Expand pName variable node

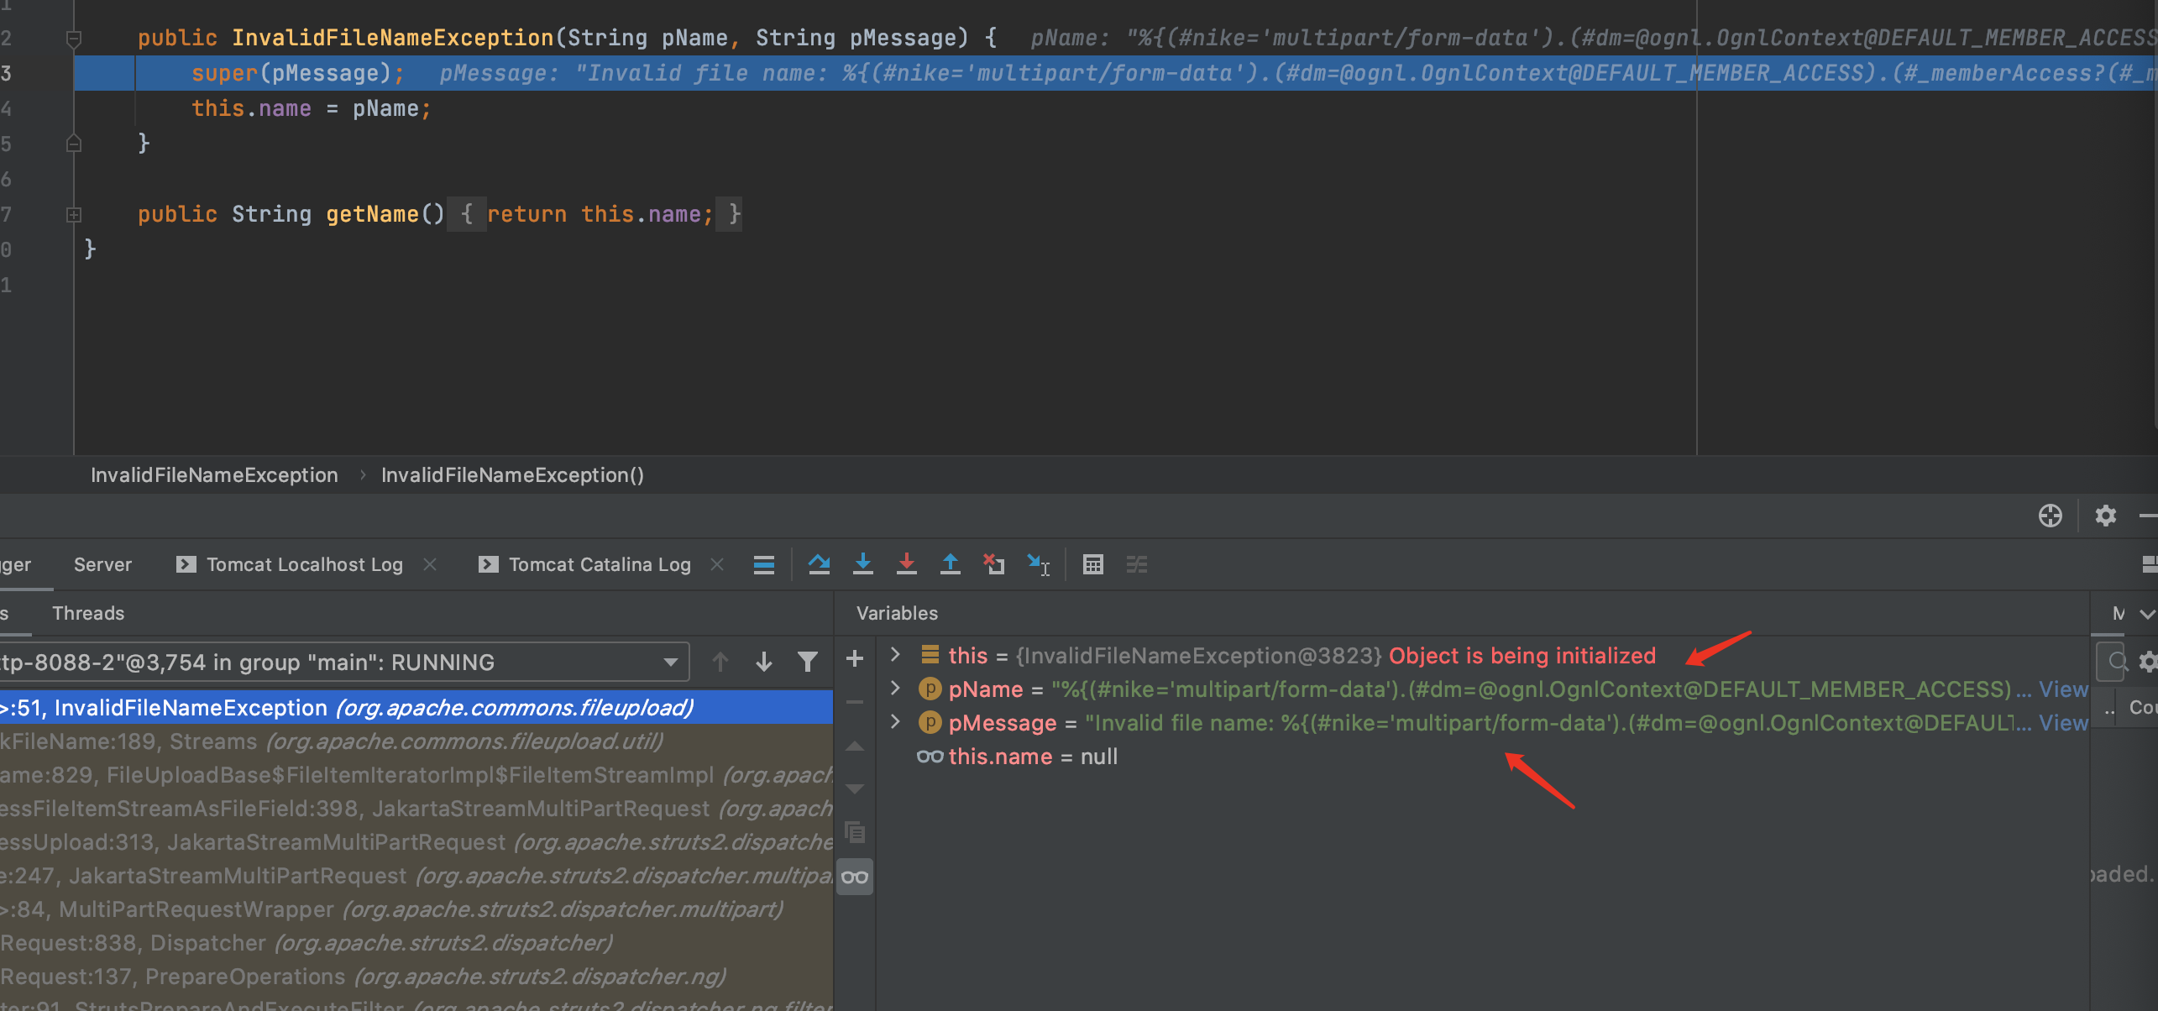pos(895,689)
